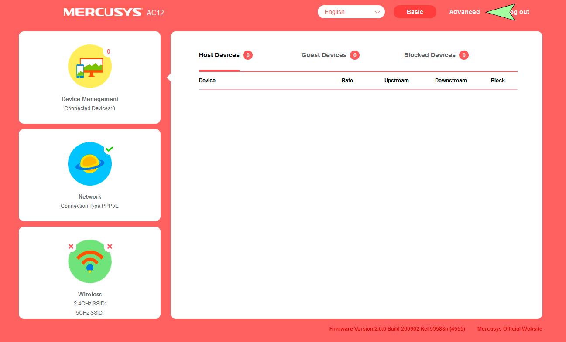Toggle the 5GHz wireless red X
566x342 pixels.
(110, 246)
